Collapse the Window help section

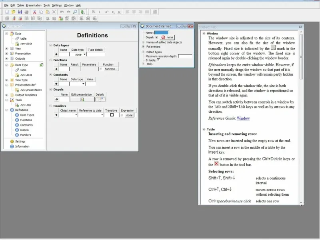click(204, 33)
